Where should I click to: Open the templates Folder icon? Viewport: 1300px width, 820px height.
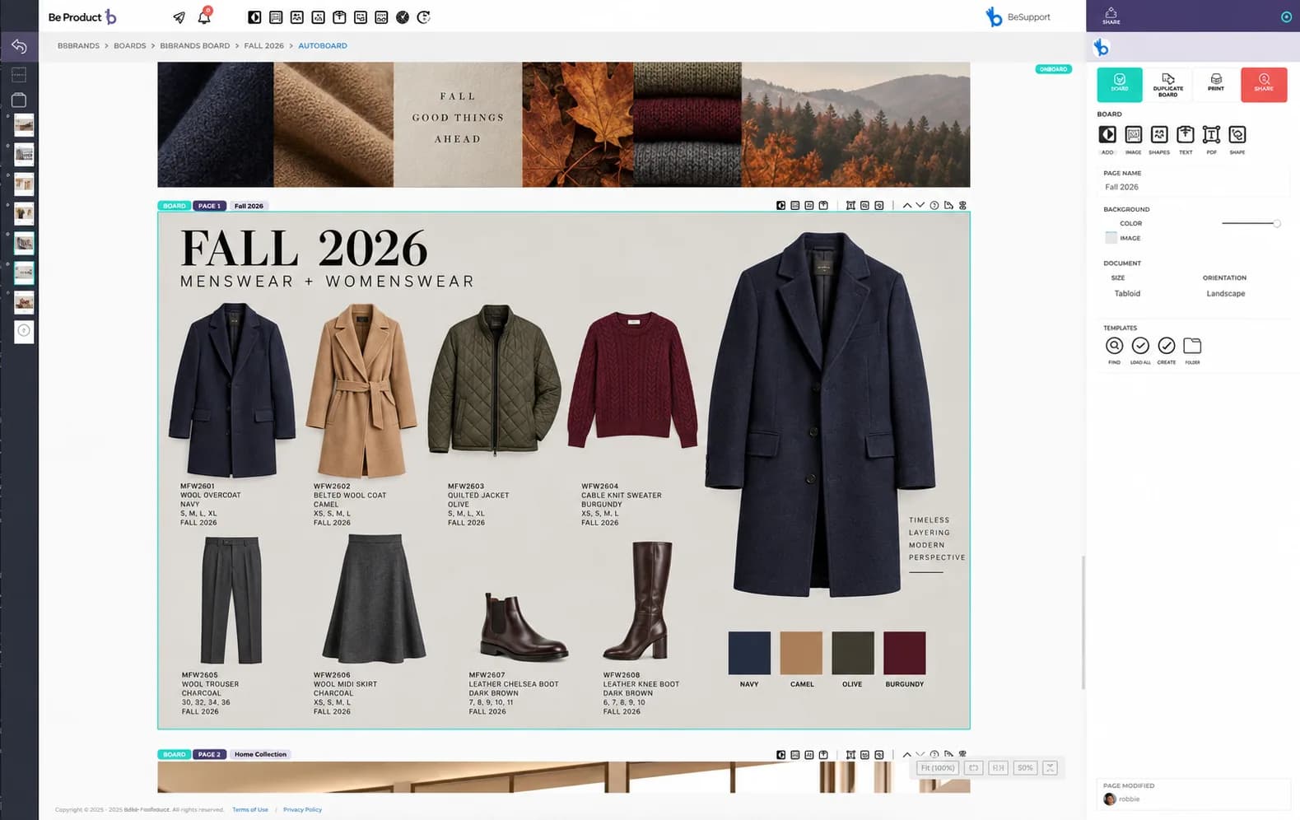point(1192,346)
